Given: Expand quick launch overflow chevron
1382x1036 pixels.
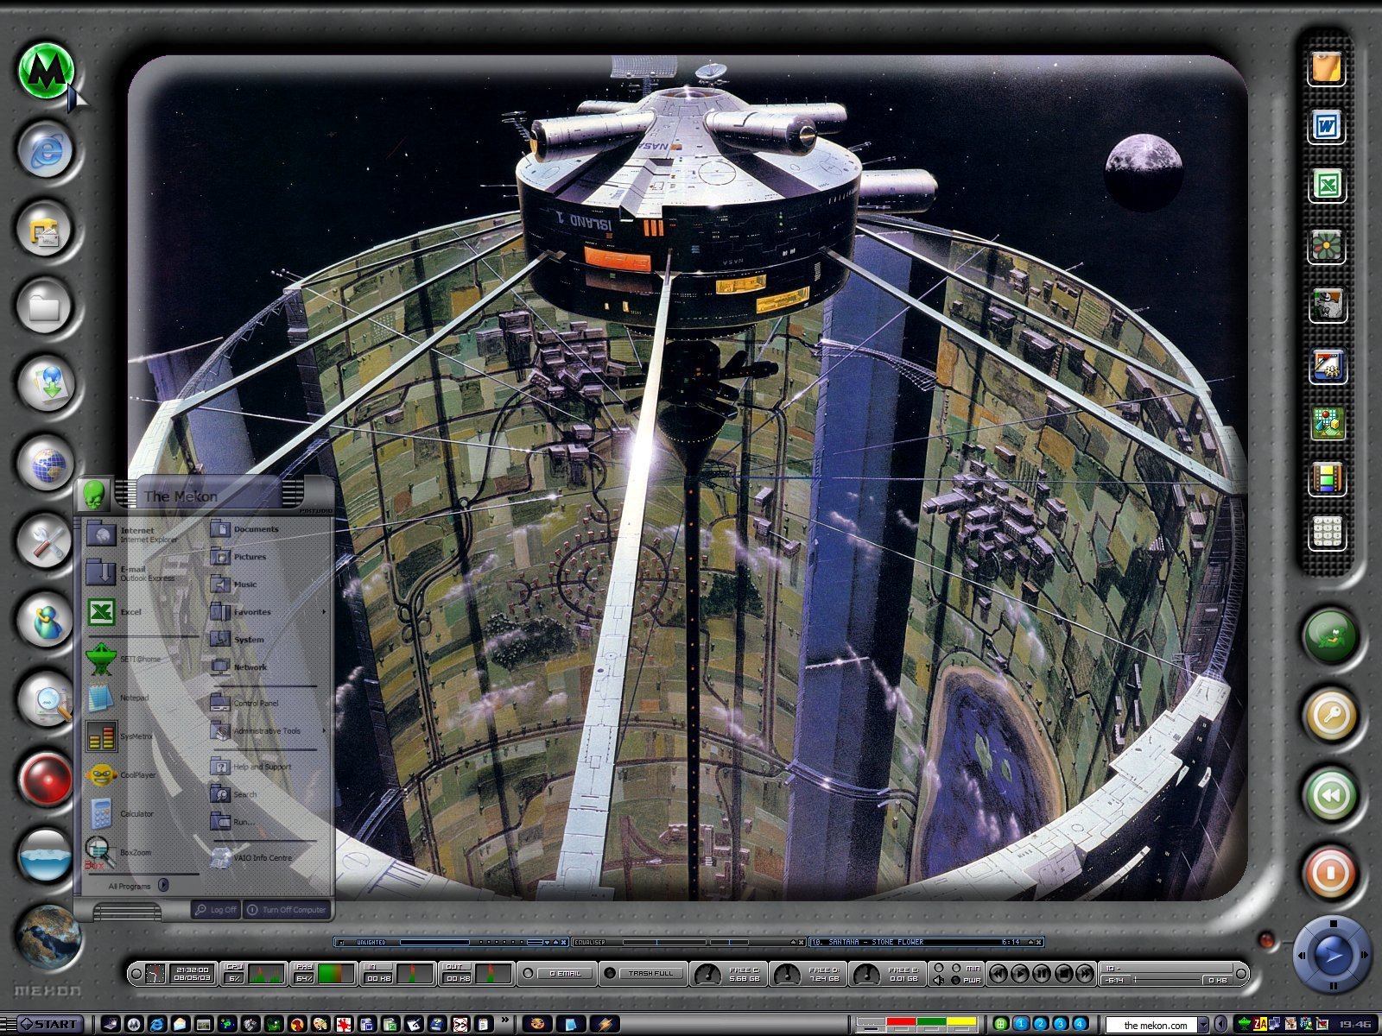Looking at the screenshot, I should click(x=504, y=1021).
